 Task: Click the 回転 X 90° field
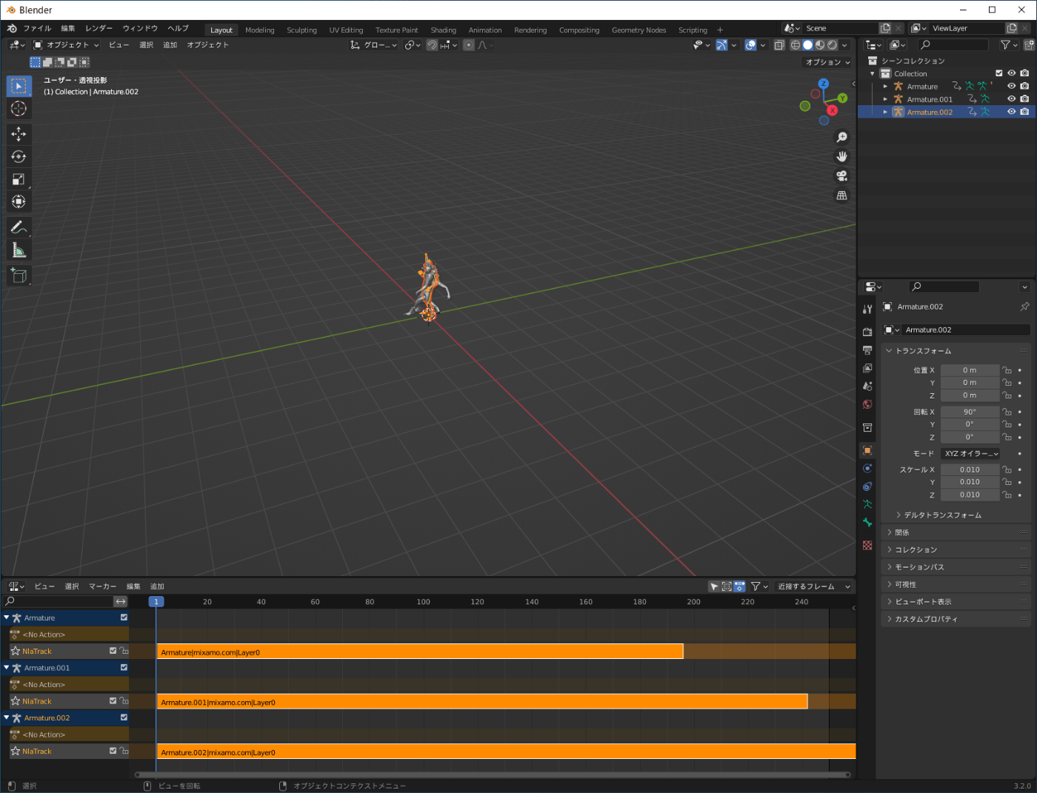970,412
